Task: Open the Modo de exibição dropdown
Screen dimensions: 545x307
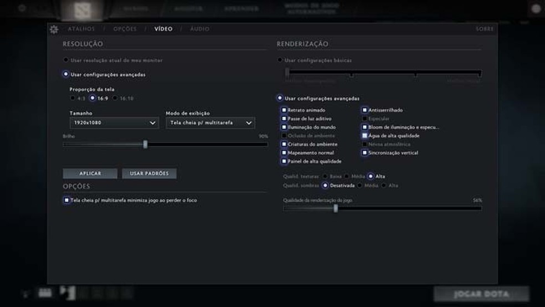Action: pos(210,122)
